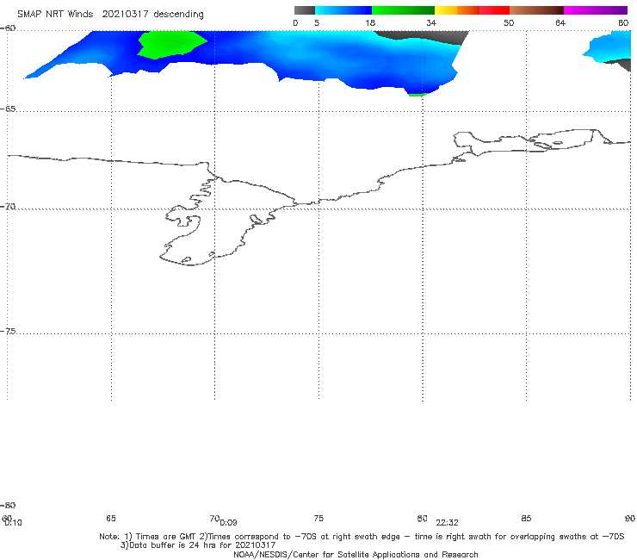
Task: Click the note line beginning "Note: 1) Times are GMT"
Action: click(x=362, y=537)
